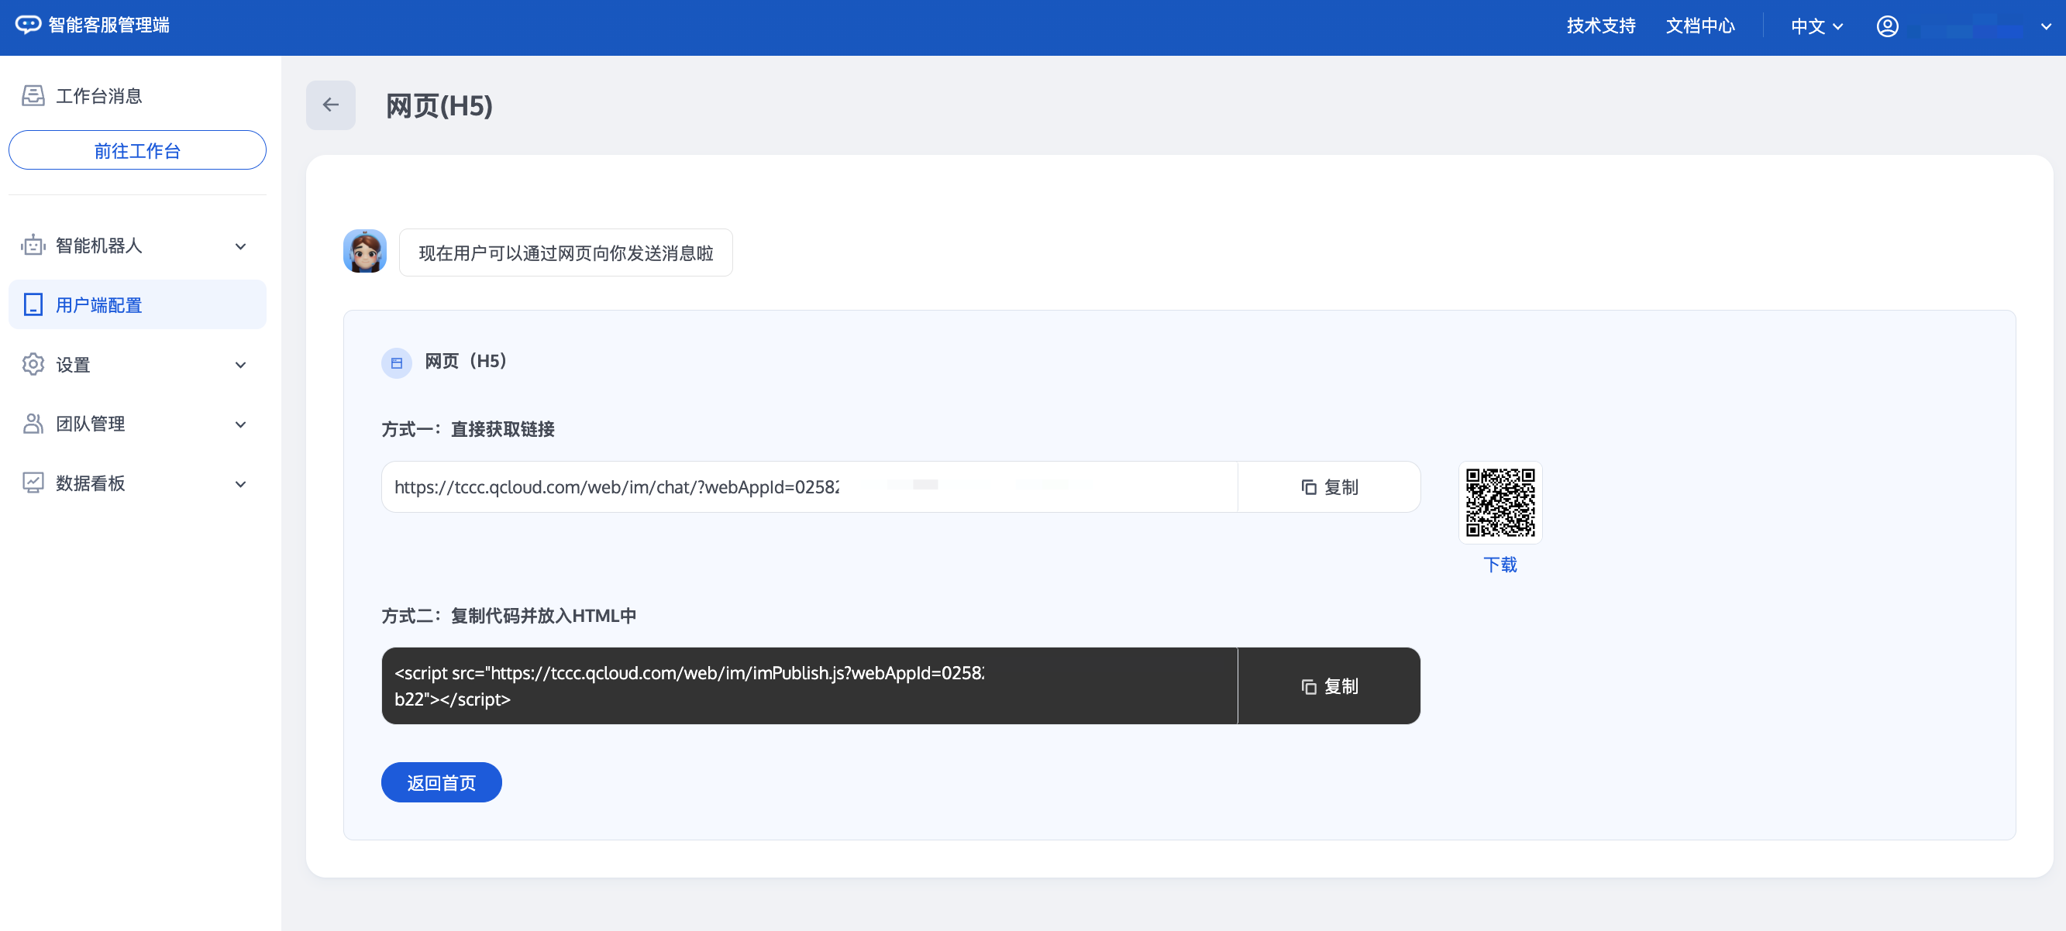Viewport: 2066px width, 931px height.
Task: Click the 数据看板 chart icon
Action: [33, 483]
